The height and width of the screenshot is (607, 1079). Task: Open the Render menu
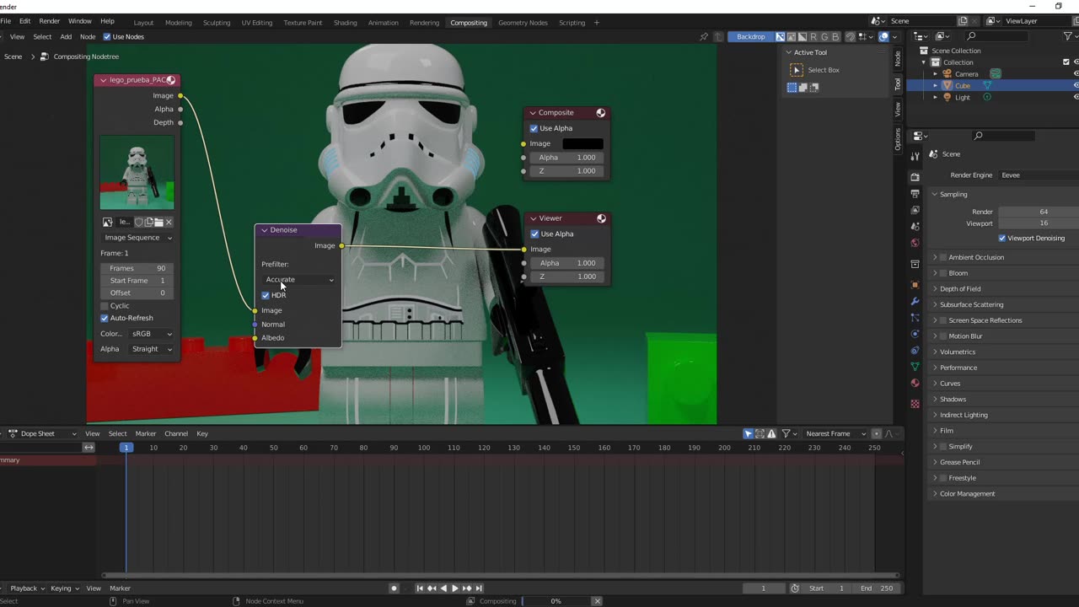[x=49, y=21]
